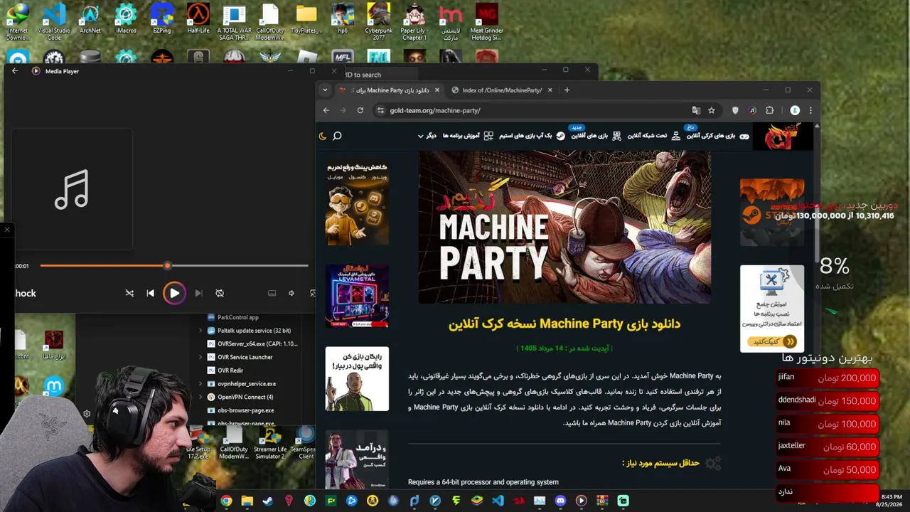This screenshot has height=512, width=910.
Task: Open the Machine Party download tab
Action: (390, 90)
